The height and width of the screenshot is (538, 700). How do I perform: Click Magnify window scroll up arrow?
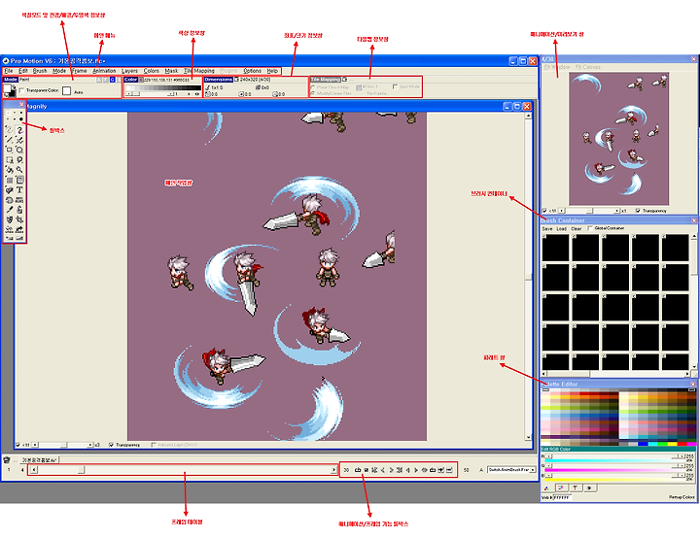pos(528,116)
